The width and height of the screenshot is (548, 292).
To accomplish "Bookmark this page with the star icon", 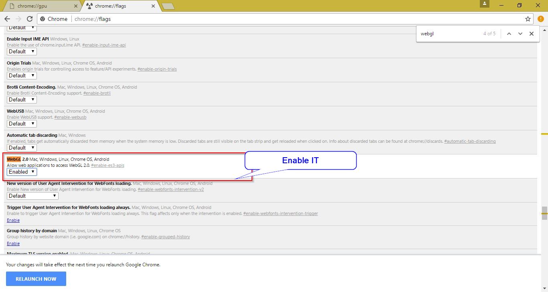I will click(528, 19).
